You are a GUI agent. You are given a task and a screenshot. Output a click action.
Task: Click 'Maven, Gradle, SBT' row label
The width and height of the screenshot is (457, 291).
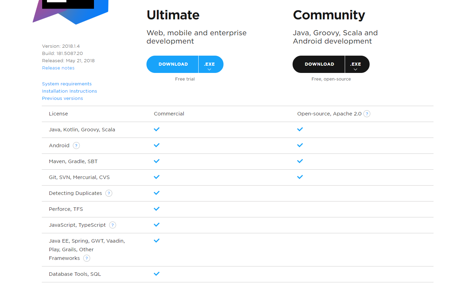pos(73,161)
